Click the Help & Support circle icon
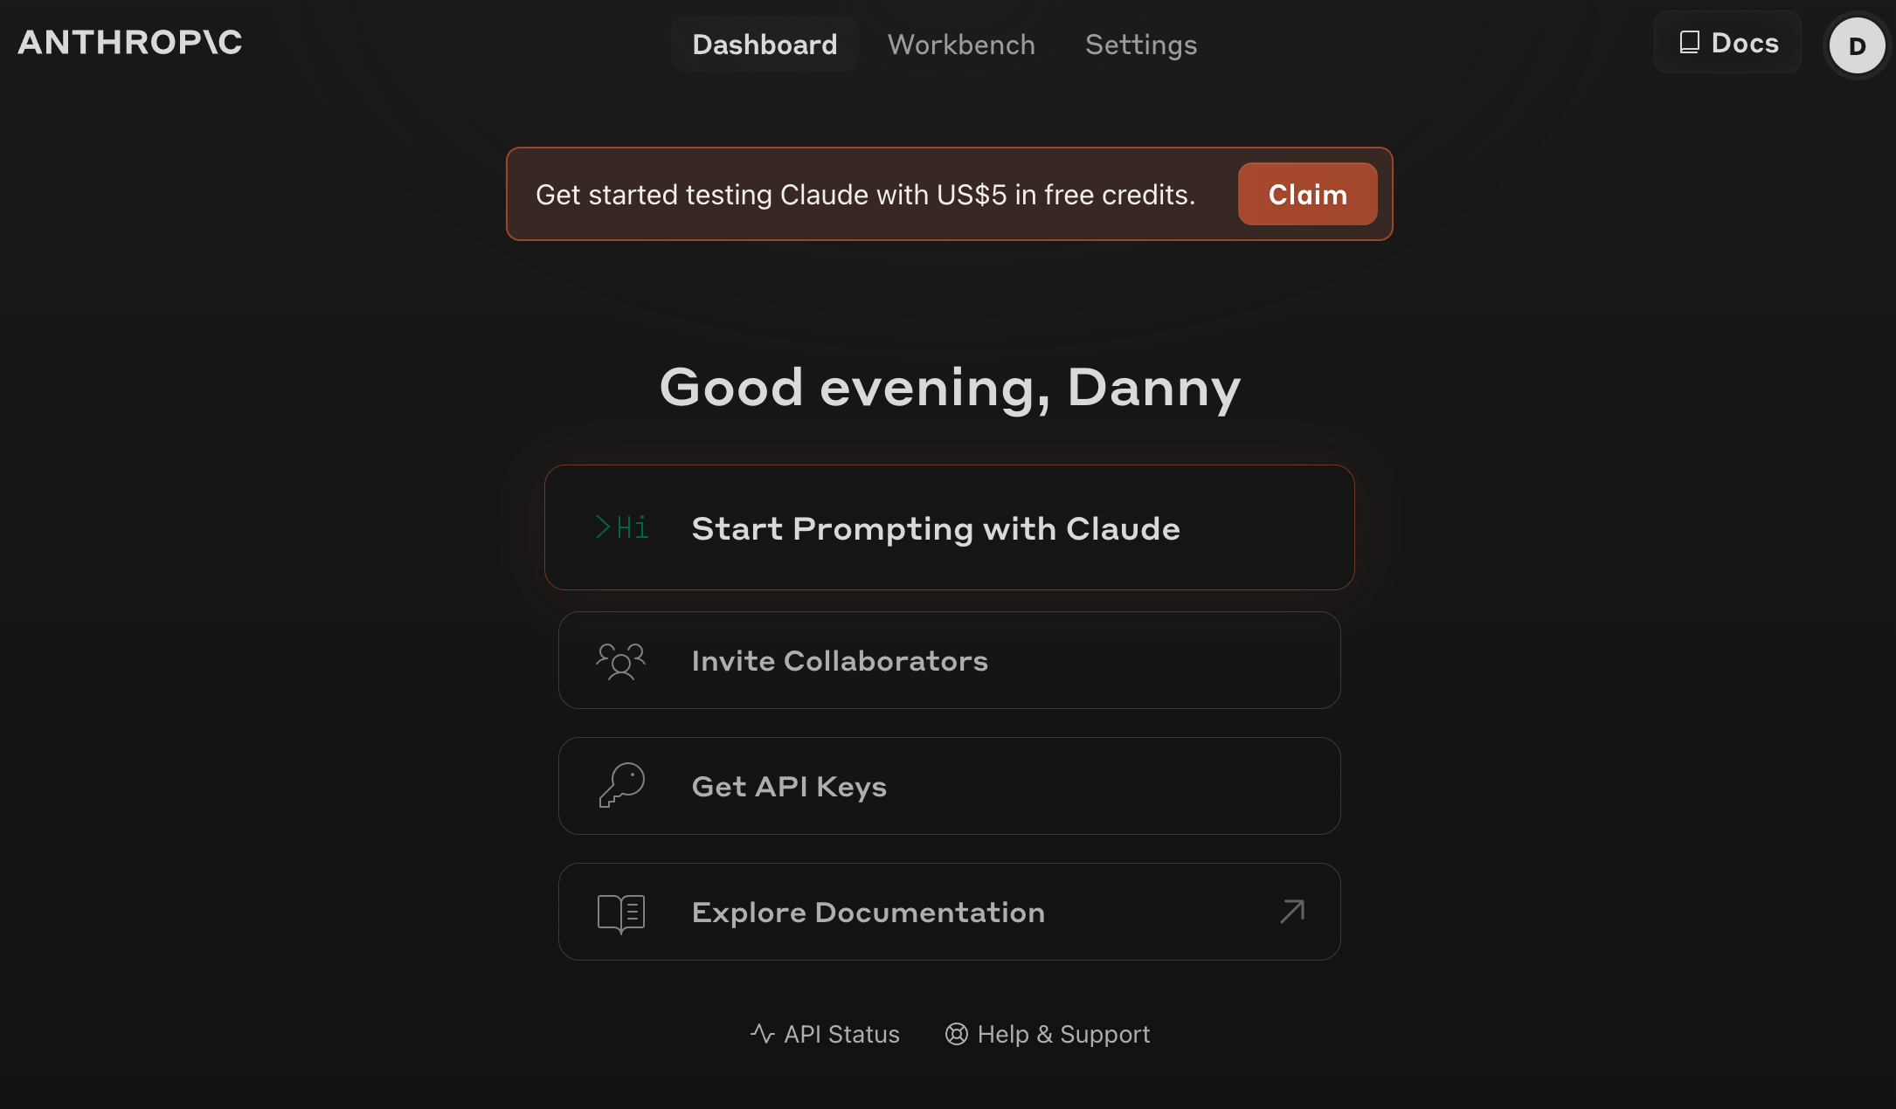Viewport: 1896px width, 1109px height. (x=956, y=1034)
